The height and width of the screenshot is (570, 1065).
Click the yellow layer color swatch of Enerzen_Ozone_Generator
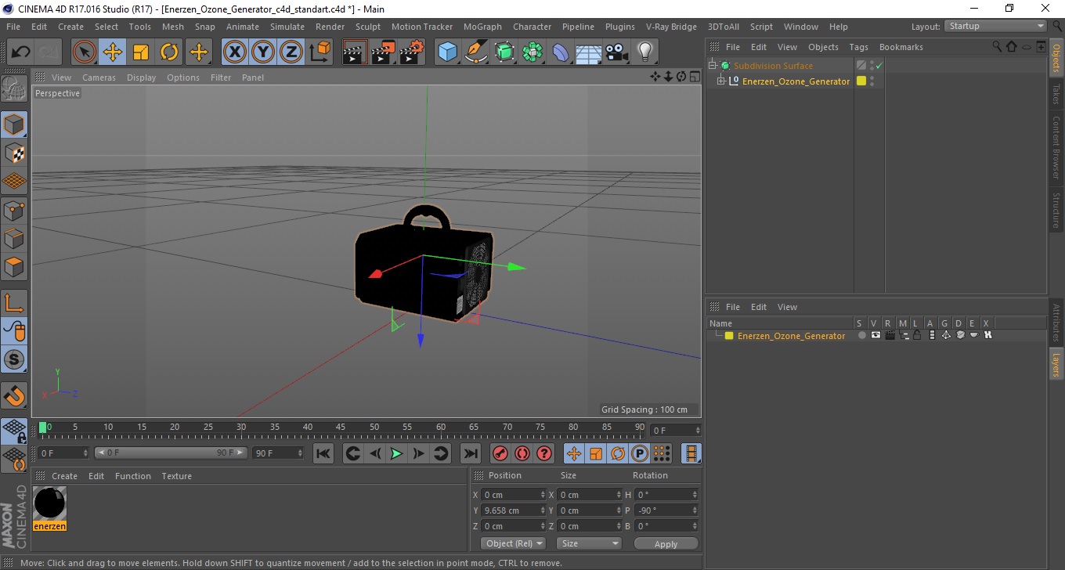click(x=861, y=81)
